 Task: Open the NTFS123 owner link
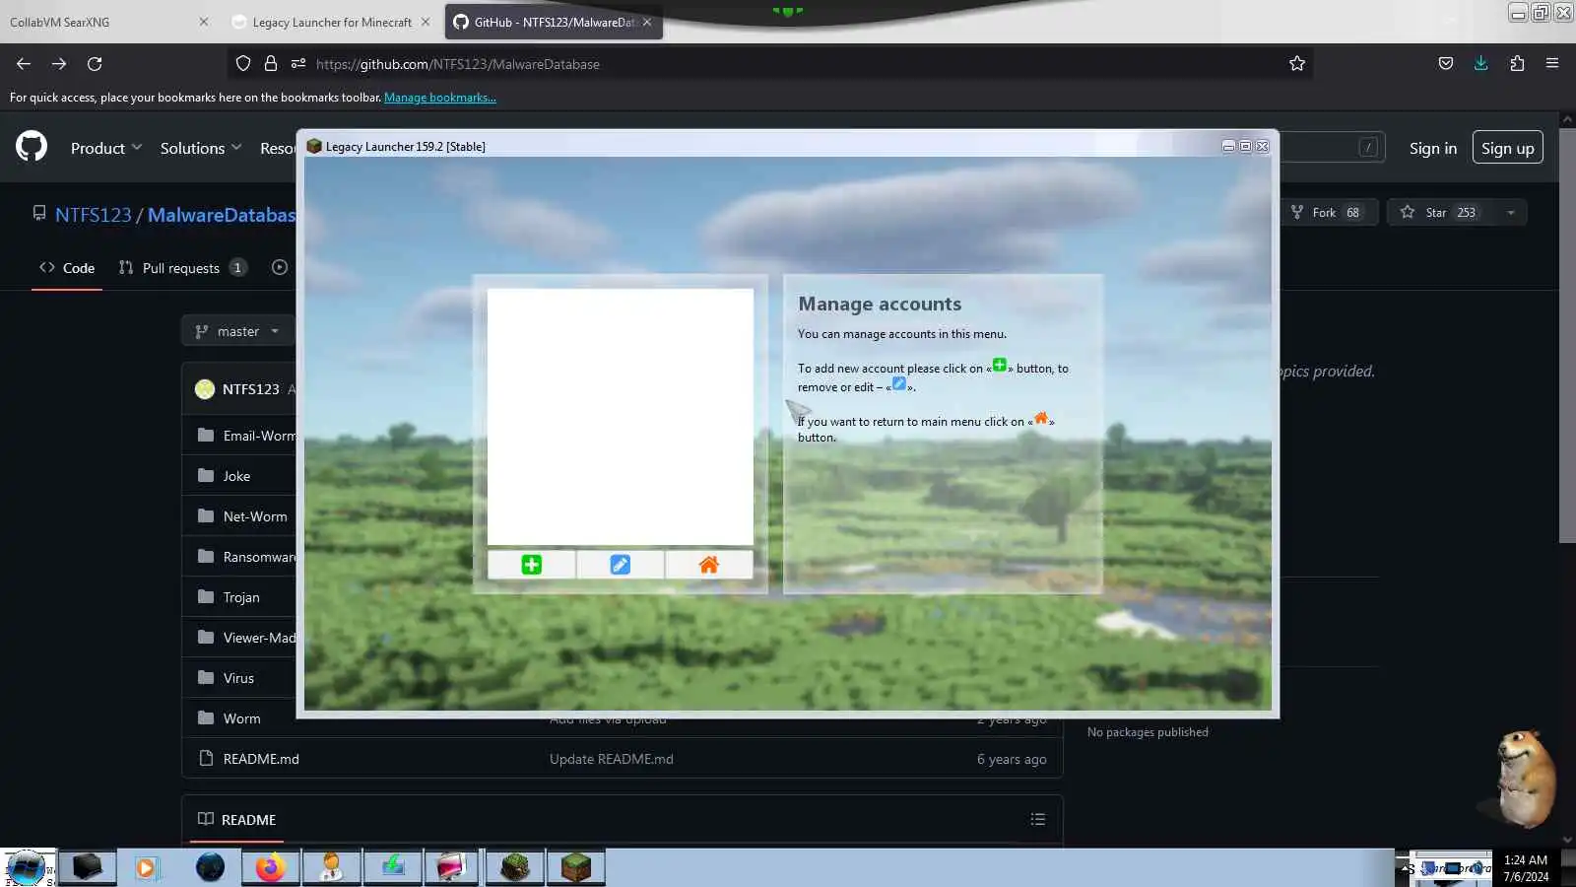(x=93, y=215)
